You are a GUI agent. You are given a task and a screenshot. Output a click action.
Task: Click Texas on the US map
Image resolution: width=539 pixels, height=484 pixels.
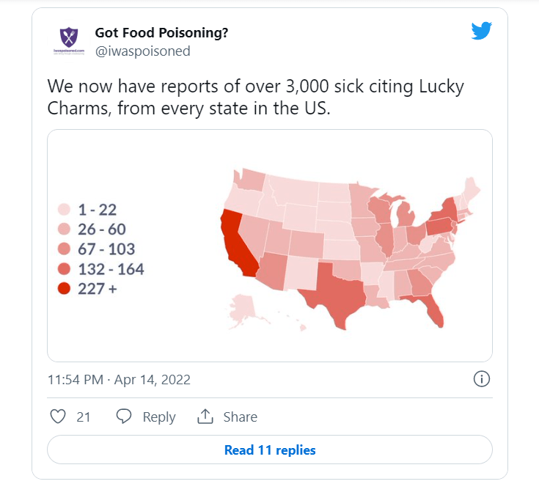(x=339, y=290)
